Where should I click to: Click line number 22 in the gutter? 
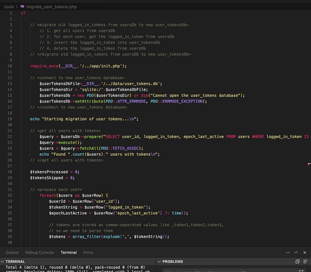point(9,136)
